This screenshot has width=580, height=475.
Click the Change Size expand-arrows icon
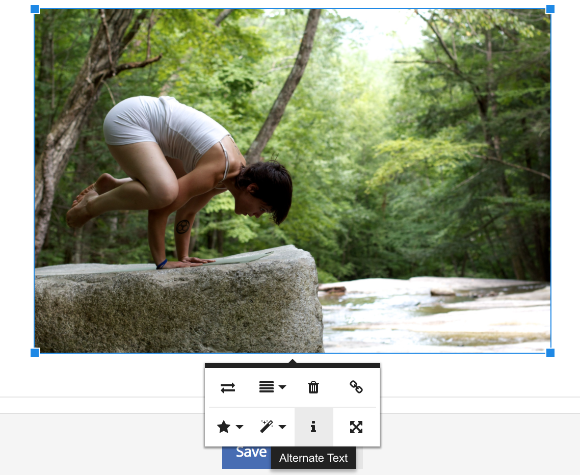(356, 427)
